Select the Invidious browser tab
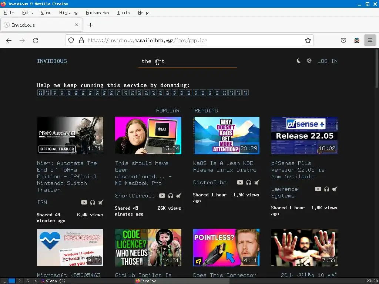This screenshot has height=284, width=379. [42, 25]
